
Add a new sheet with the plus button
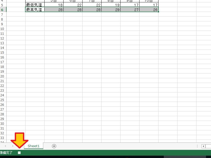tap(54, 146)
